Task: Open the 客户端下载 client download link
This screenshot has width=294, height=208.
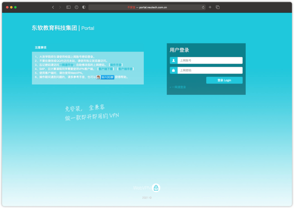Action: click(106, 69)
